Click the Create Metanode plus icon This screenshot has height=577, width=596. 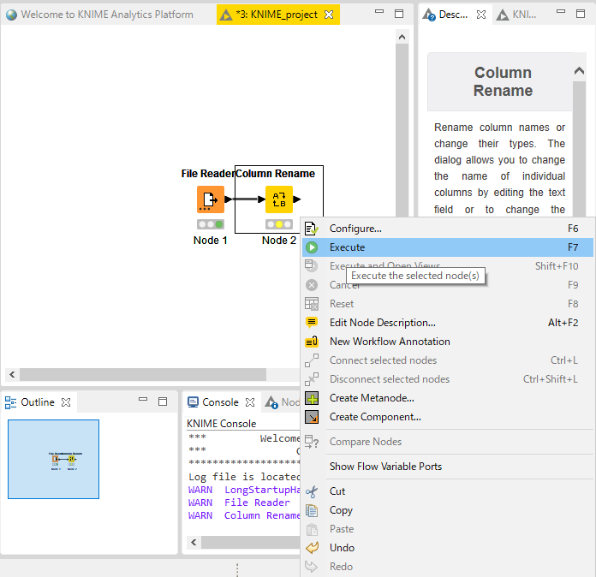[x=312, y=398]
